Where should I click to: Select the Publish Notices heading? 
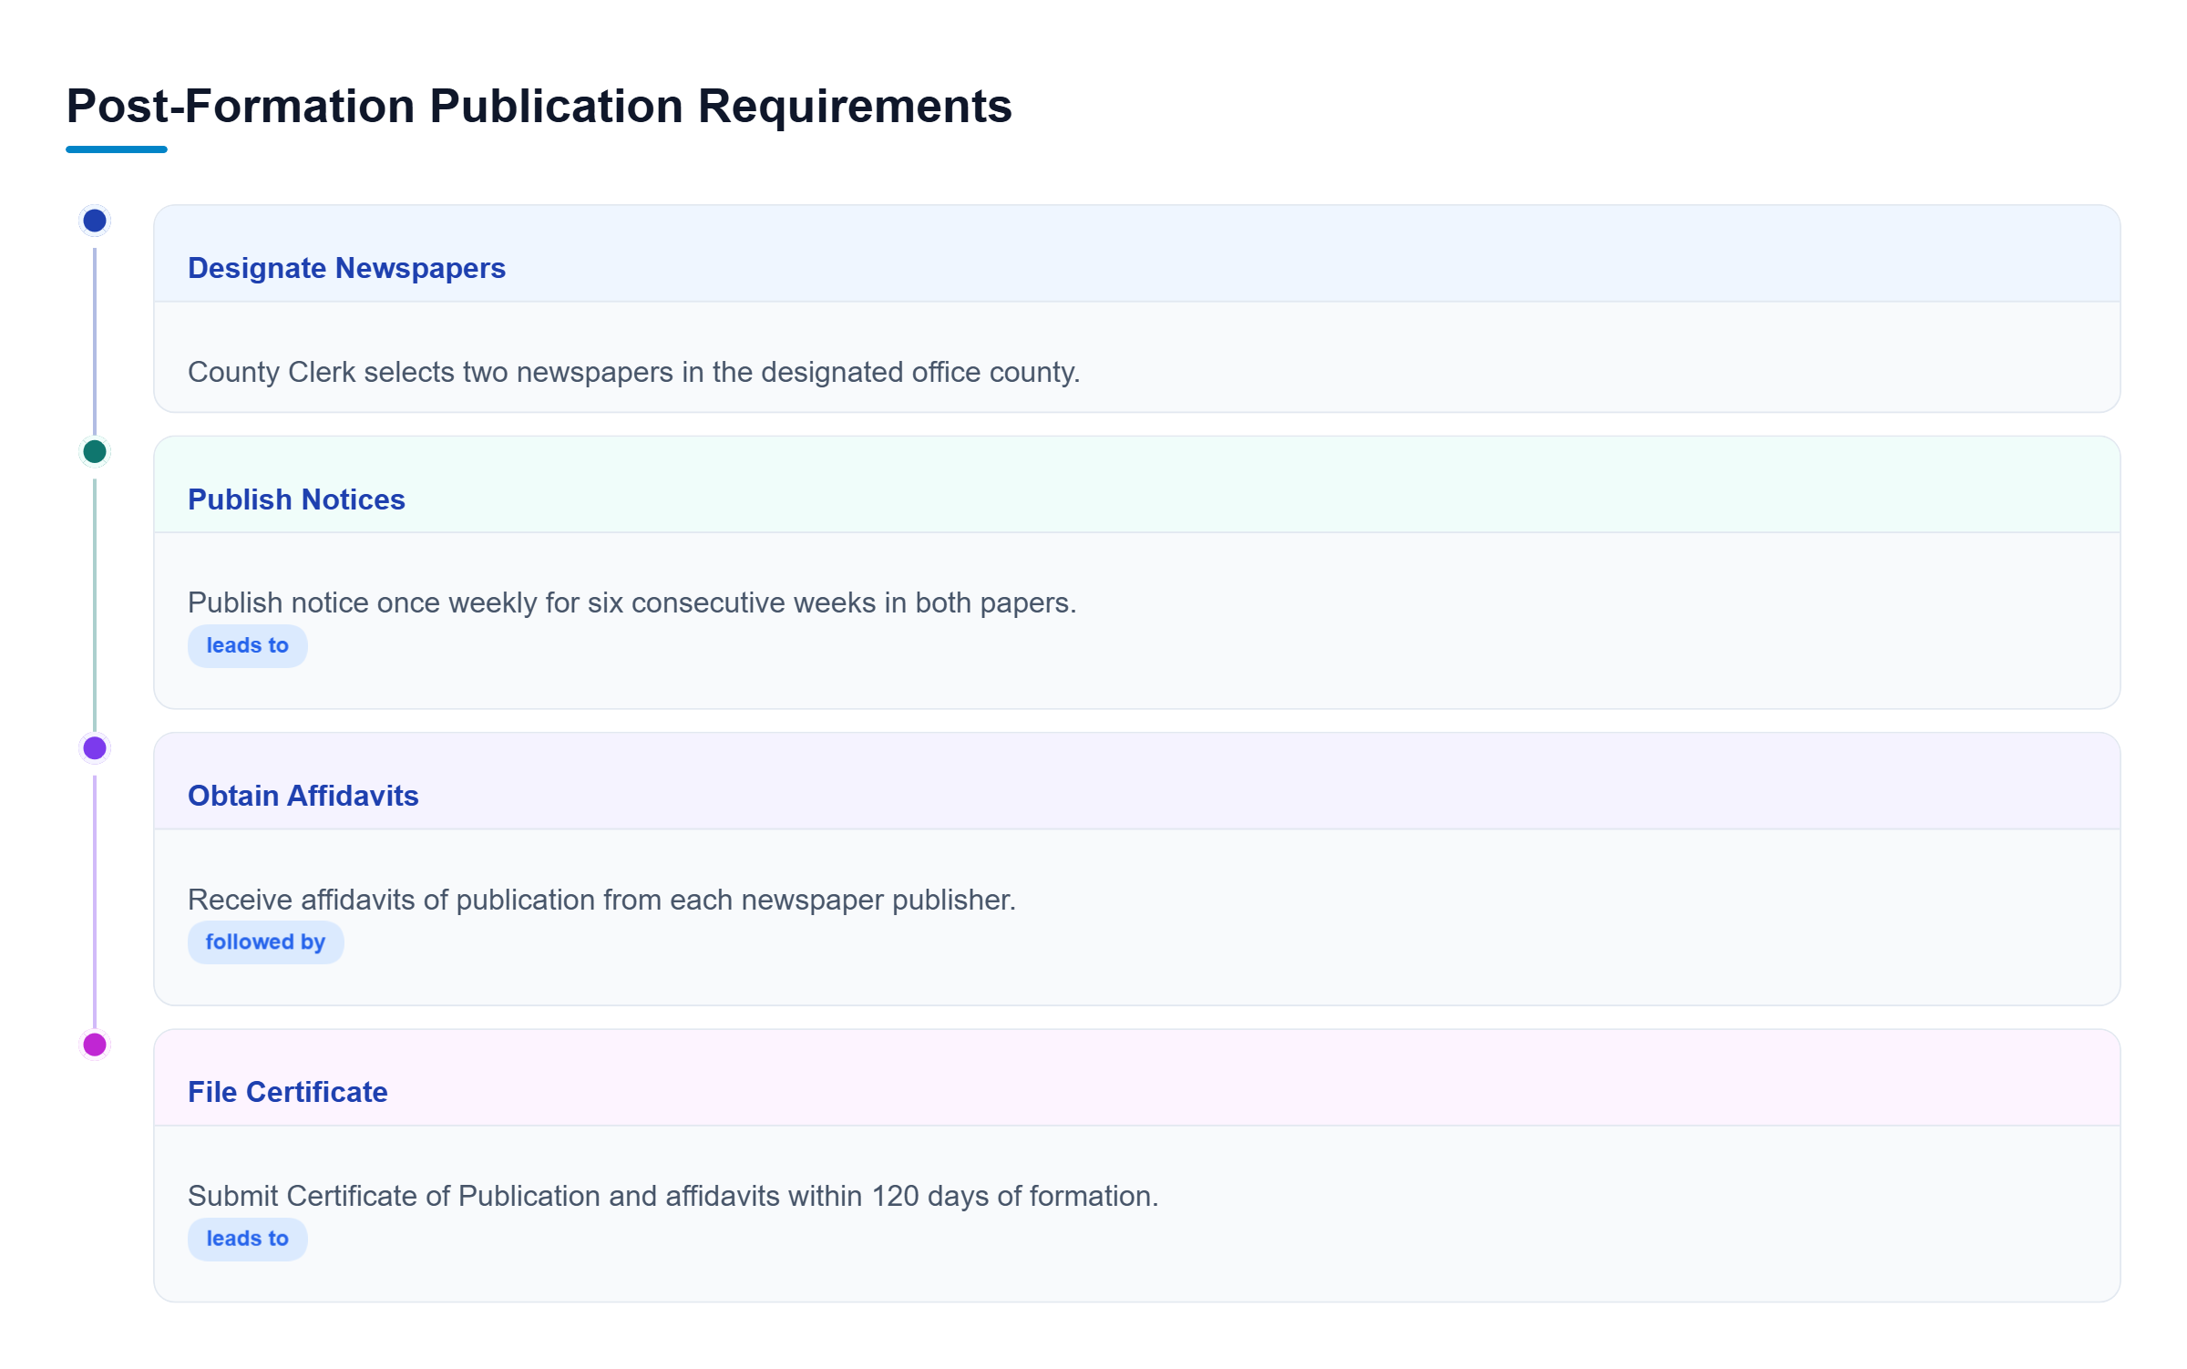pyautogui.click(x=296, y=499)
